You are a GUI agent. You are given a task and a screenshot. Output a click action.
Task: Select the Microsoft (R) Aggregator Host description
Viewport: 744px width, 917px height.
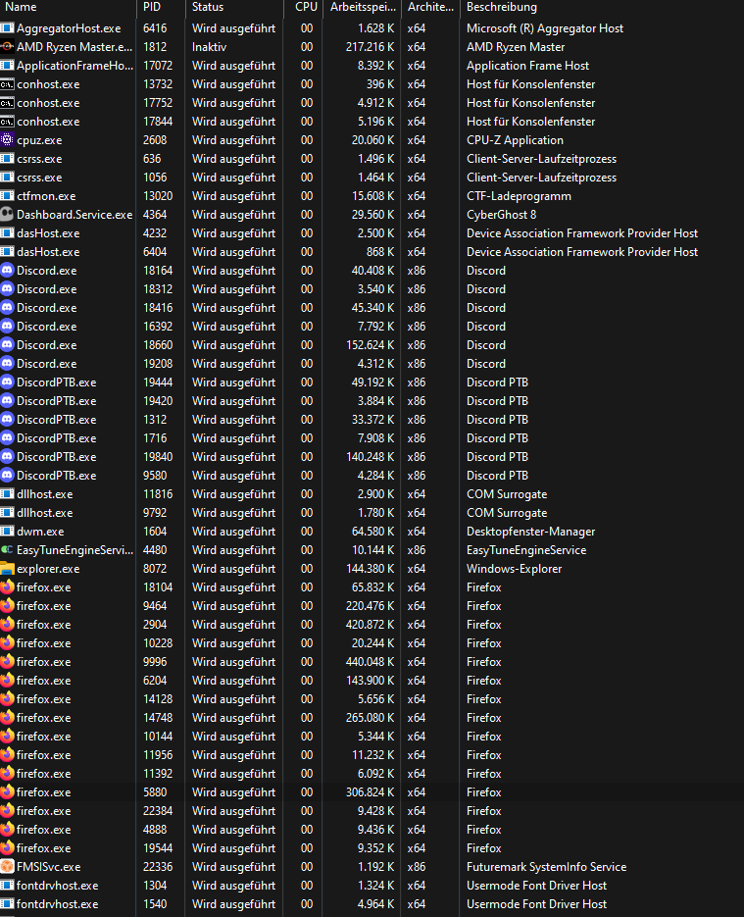coord(545,28)
